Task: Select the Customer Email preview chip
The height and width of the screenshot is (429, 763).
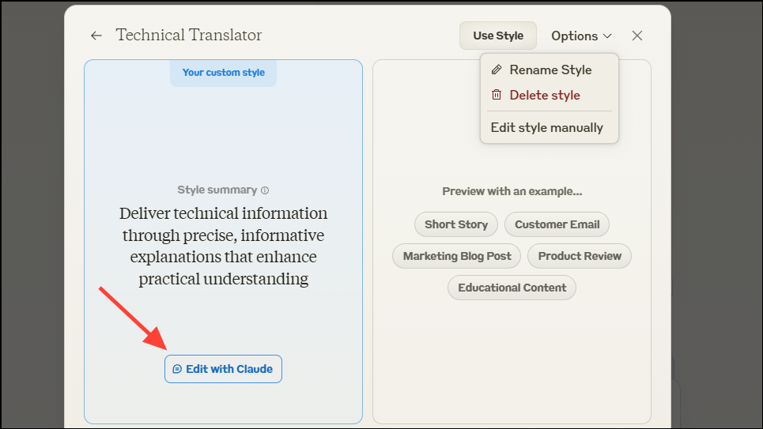Action: point(557,224)
